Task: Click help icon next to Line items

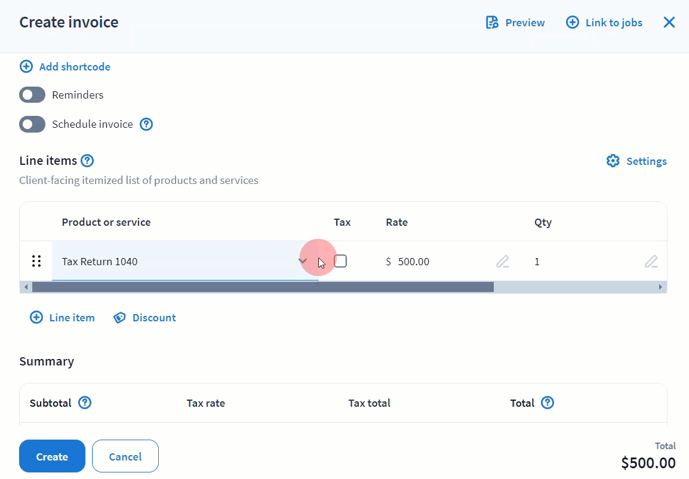Action: (87, 161)
